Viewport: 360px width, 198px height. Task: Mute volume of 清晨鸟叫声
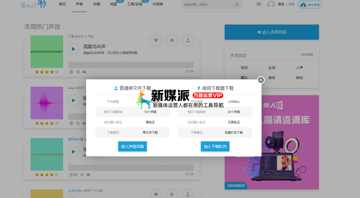click(84, 72)
